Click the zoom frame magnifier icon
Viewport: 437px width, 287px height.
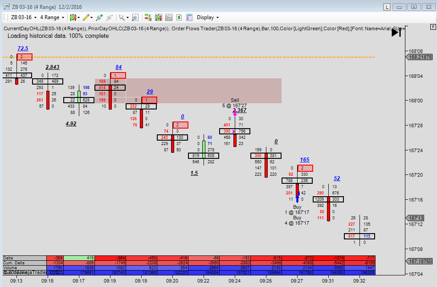pos(135,17)
